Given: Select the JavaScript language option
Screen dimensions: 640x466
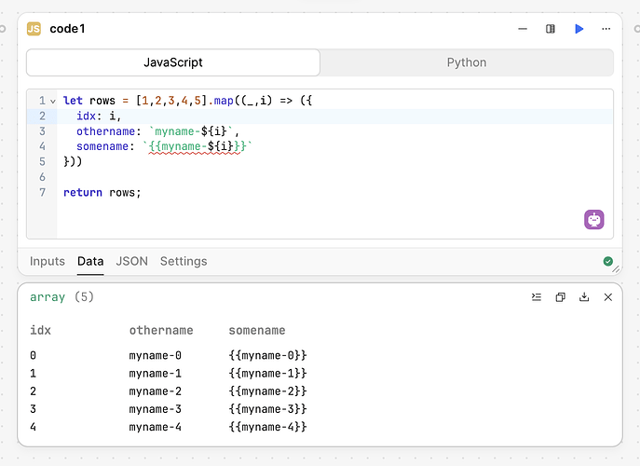Looking at the screenshot, I should coord(173,62).
